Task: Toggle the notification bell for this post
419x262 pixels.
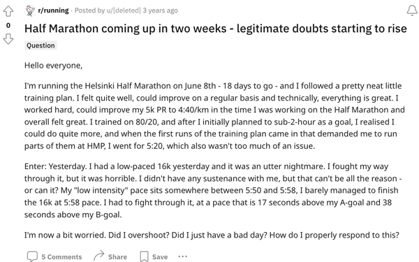Action: [412, 10]
